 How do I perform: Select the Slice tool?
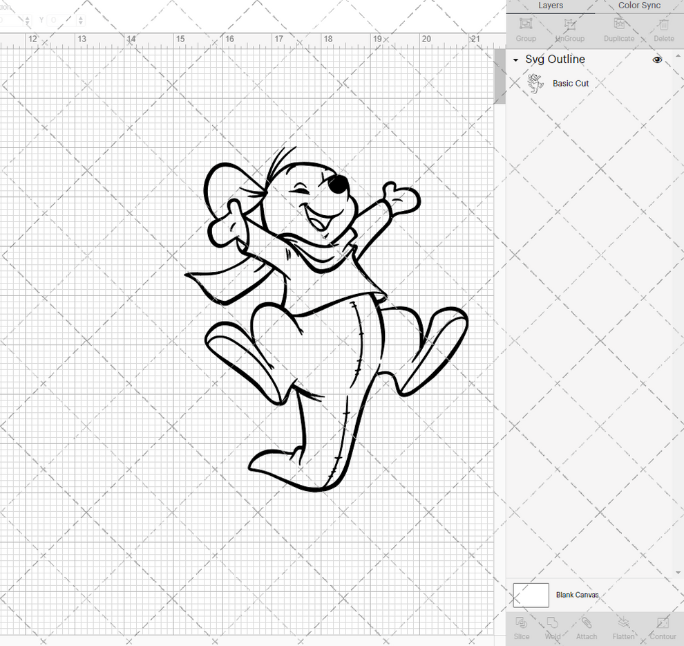521,628
